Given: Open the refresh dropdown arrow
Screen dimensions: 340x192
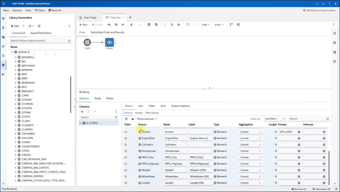Looking at the screenshot, I should [33, 26].
